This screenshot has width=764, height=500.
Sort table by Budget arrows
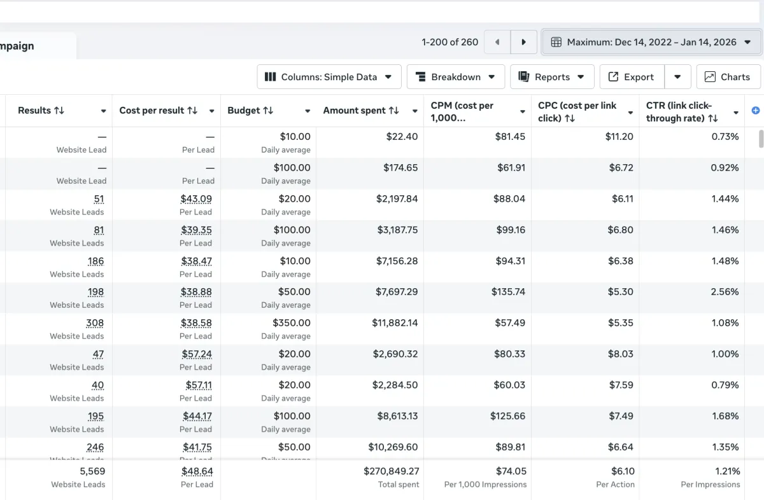tap(268, 111)
